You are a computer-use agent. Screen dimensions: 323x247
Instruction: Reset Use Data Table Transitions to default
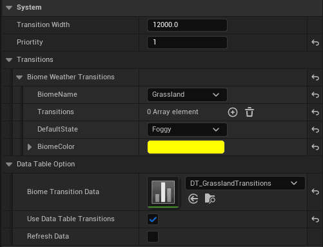315,219
